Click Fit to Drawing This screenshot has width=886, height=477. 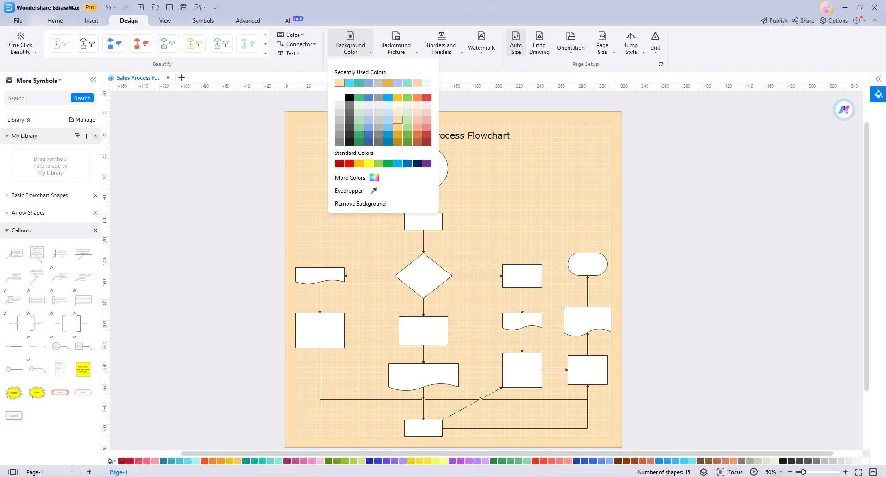(539, 43)
